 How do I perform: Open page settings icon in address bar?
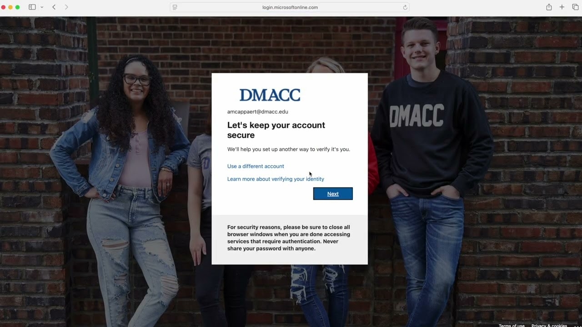tap(175, 7)
